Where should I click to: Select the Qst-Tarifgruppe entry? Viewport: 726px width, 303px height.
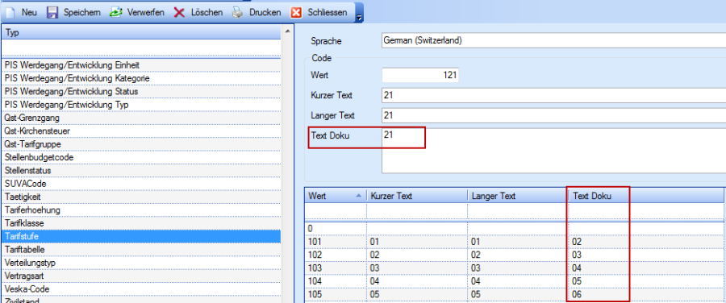140,144
